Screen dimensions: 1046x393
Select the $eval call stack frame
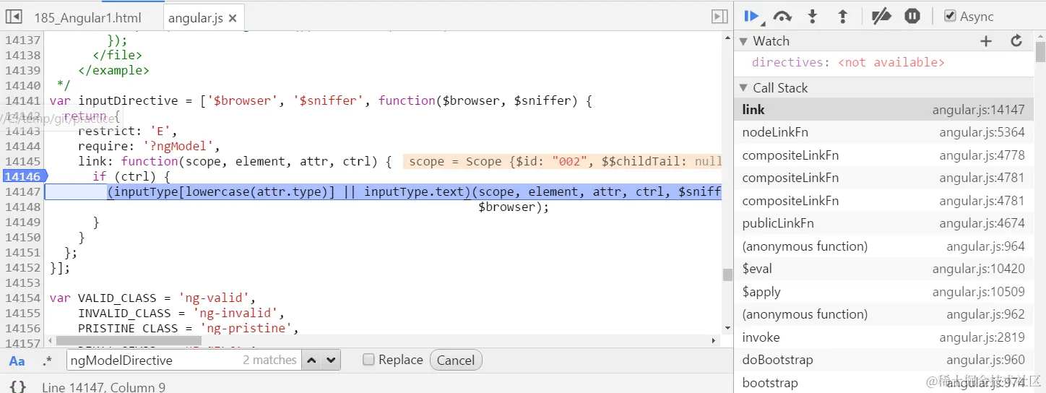point(883,269)
